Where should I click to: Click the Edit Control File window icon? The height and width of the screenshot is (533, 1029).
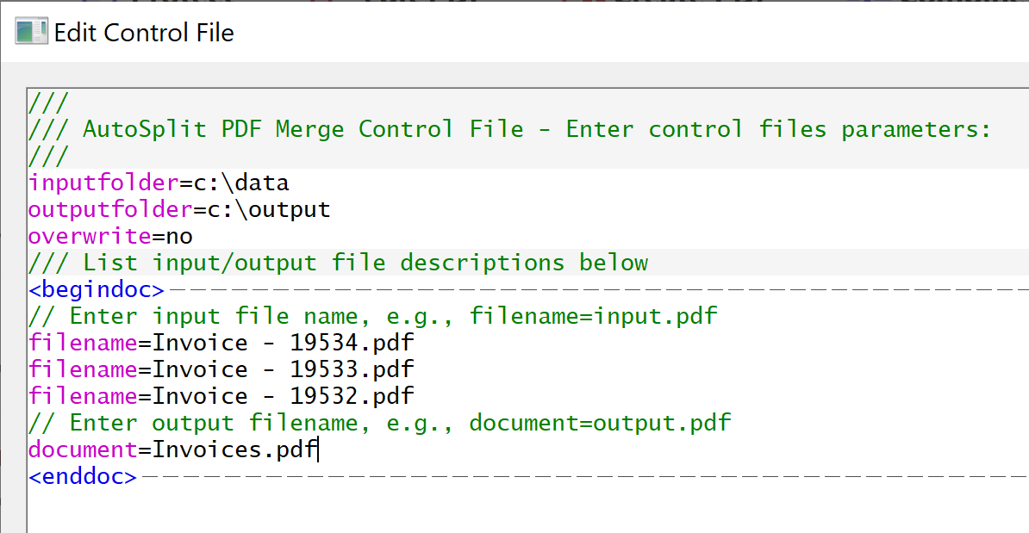[x=31, y=33]
